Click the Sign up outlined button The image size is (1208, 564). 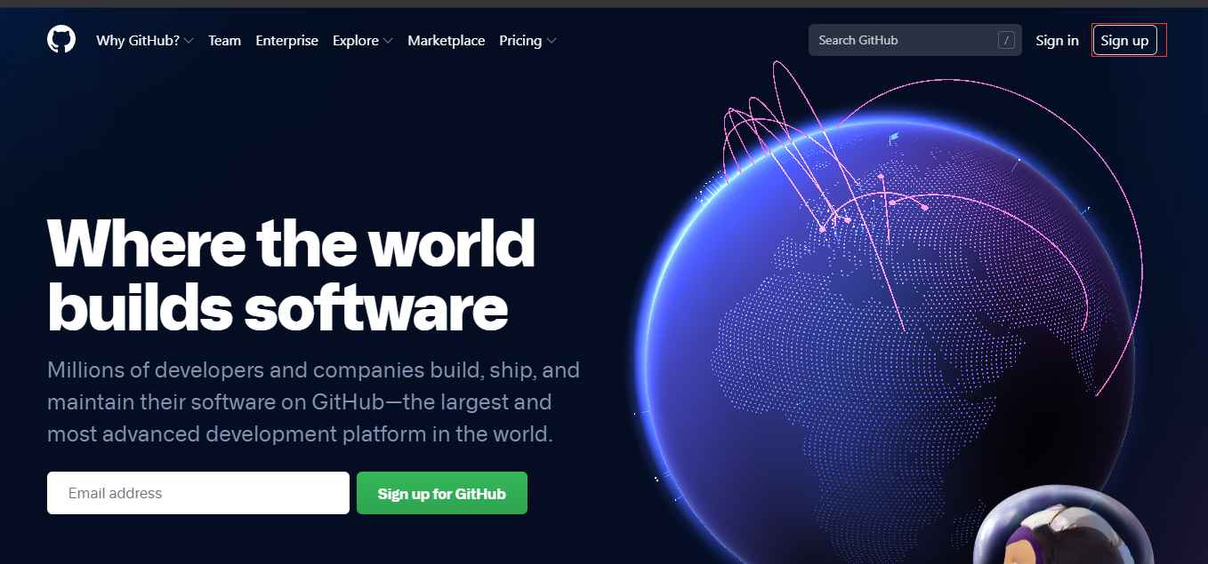point(1124,41)
